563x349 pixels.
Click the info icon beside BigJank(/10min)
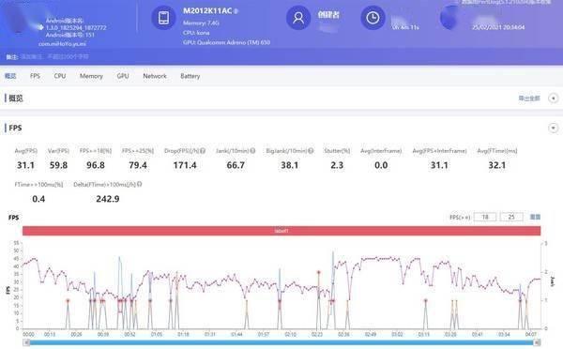coord(311,151)
